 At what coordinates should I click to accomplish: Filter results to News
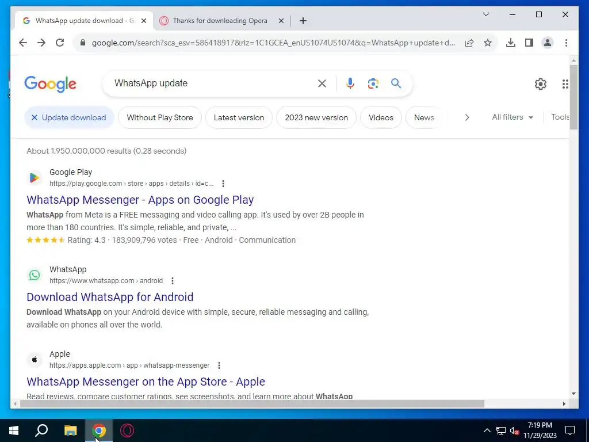coord(424,117)
